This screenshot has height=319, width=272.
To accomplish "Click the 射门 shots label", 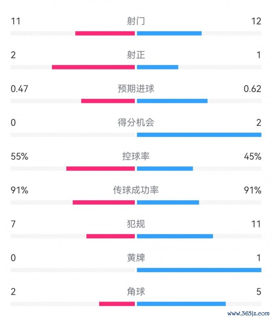I will tap(136, 21).
